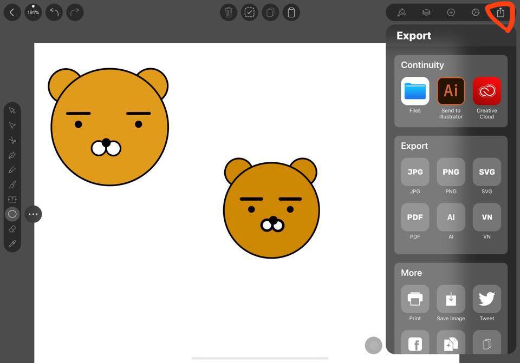Tap the 191% zoom level indicator
520x363 pixels.
[33, 12]
